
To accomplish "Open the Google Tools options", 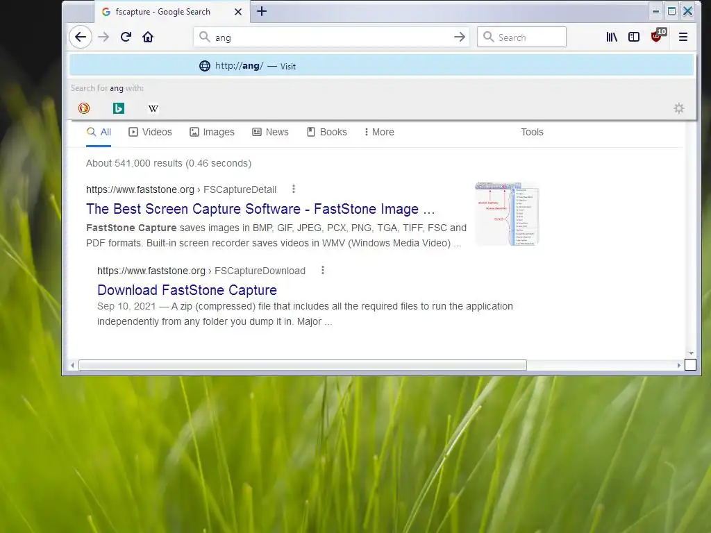I will coord(532,133).
